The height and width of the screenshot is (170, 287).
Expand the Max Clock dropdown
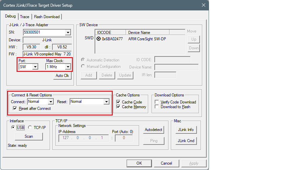click(x=68, y=67)
